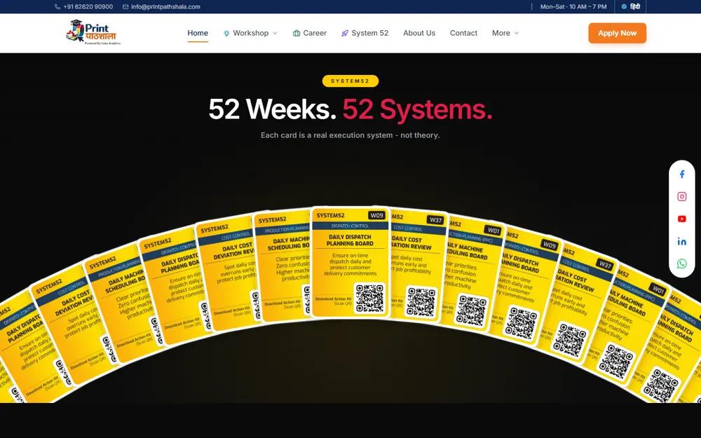Open the Instagram social link
The height and width of the screenshot is (438, 701).
point(682,197)
